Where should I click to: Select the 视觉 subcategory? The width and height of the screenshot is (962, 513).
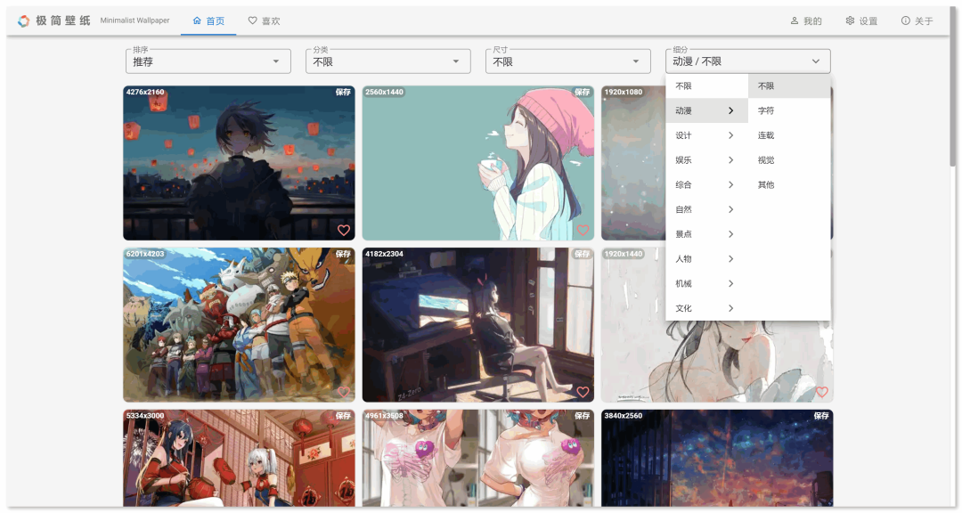789,160
